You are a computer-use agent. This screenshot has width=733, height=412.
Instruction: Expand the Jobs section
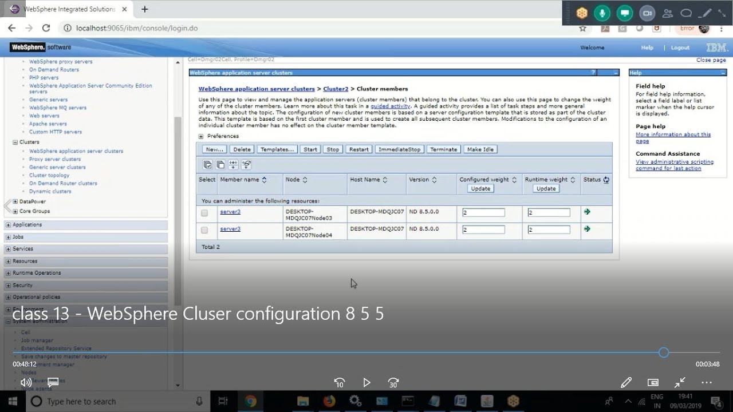[9, 237]
